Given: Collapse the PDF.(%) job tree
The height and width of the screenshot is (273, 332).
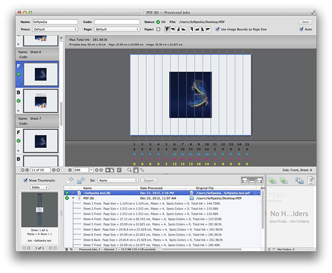Looking at the screenshot, I should pos(73,198).
